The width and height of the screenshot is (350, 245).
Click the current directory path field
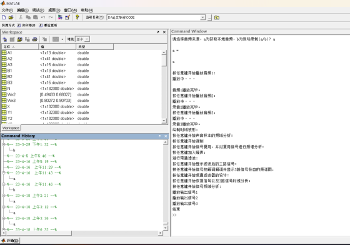tap(154, 17)
